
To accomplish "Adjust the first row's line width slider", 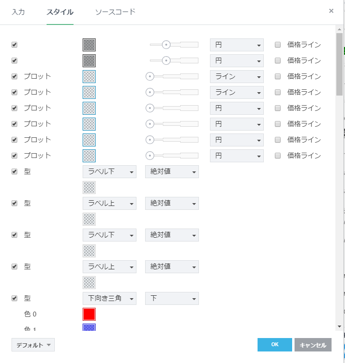I will pyautogui.click(x=166, y=45).
